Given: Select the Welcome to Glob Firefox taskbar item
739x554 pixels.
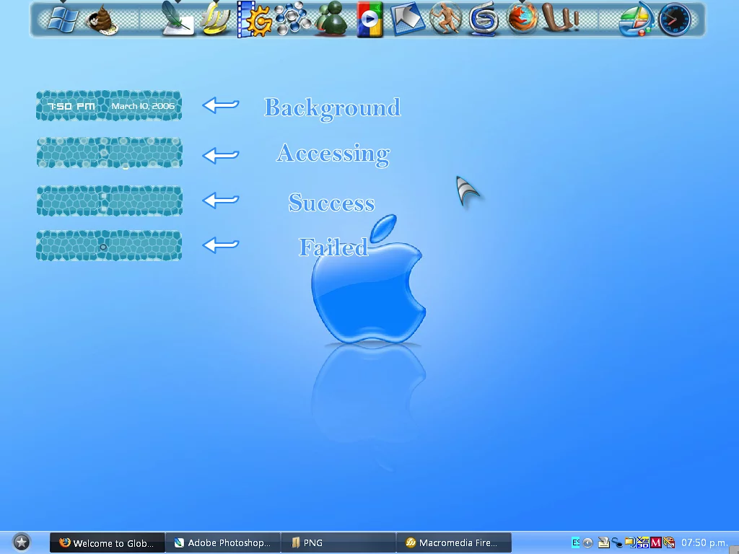Looking at the screenshot, I should pyautogui.click(x=107, y=543).
